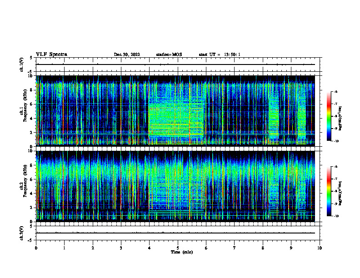This screenshot has width=360, height=278.
Task: Click the '2' tick on the time axis
Action: coord(93,248)
